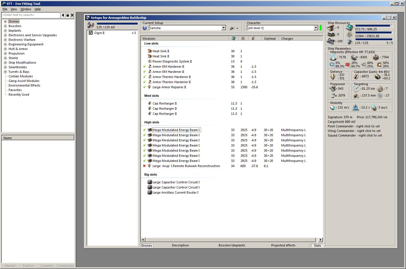This screenshot has height=269, width=406.
Task: Click the turret hardpoints icon in Ship Resources
Action: [331, 28]
